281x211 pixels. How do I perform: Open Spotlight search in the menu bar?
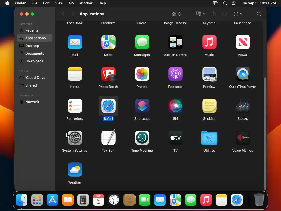[x=225, y=3]
